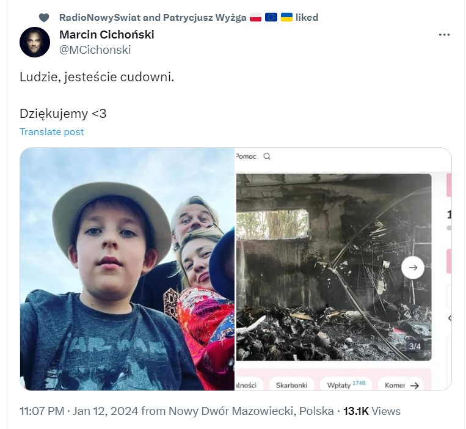Click the Marcin Cichoński display name
This screenshot has height=429, width=466.
[107, 34]
